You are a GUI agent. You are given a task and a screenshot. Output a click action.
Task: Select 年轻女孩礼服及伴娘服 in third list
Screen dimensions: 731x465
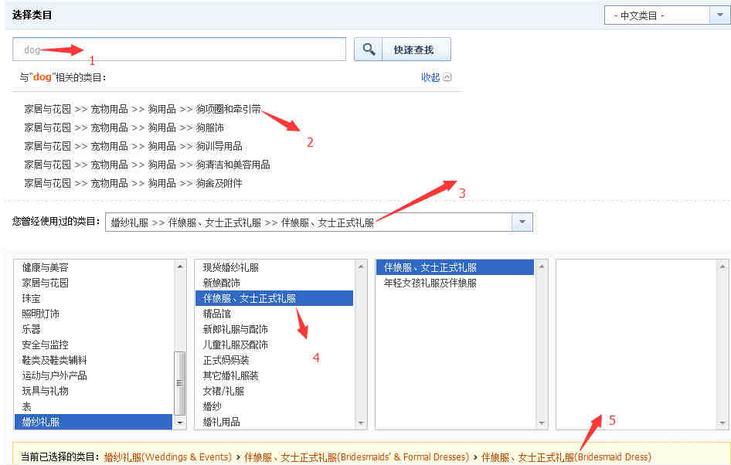(x=455, y=283)
